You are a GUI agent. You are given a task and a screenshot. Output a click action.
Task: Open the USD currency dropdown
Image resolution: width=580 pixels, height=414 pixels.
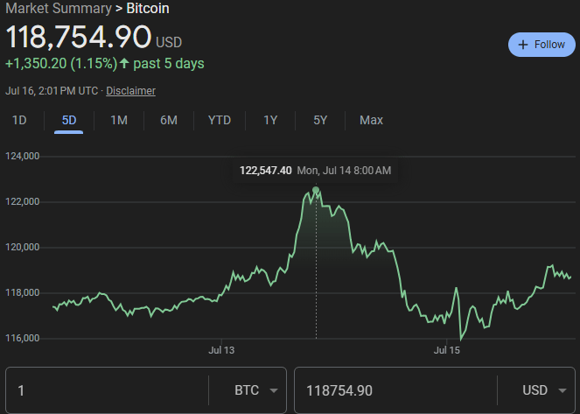tap(544, 390)
